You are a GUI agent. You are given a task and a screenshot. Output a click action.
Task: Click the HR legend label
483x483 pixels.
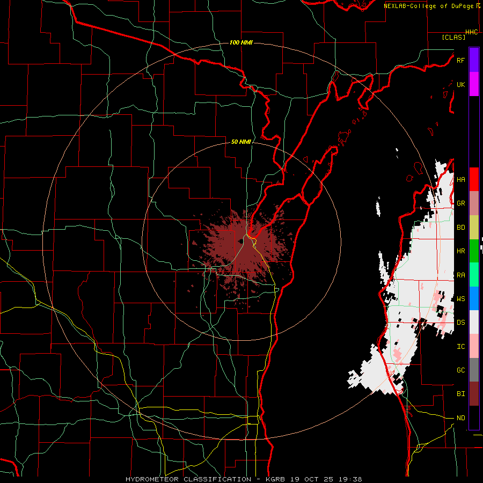(x=460, y=251)
